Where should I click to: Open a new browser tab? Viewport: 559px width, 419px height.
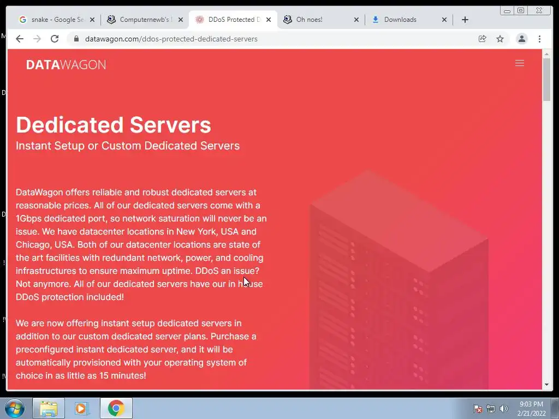[465, 20]
